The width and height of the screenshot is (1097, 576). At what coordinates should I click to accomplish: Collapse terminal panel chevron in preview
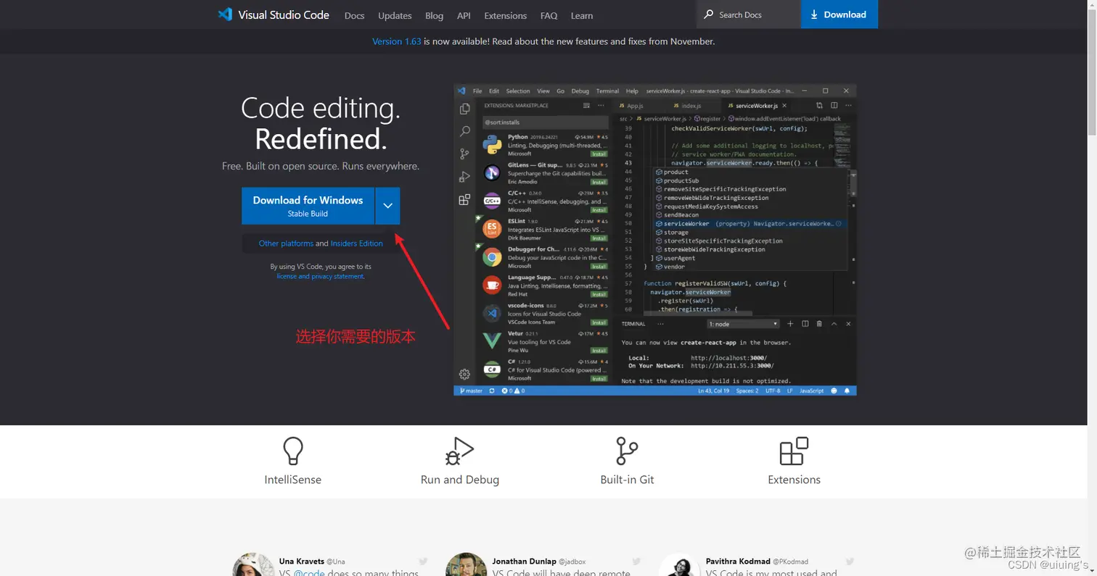click(834, 324)
